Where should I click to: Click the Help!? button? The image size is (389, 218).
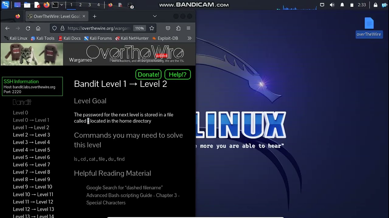177,74
